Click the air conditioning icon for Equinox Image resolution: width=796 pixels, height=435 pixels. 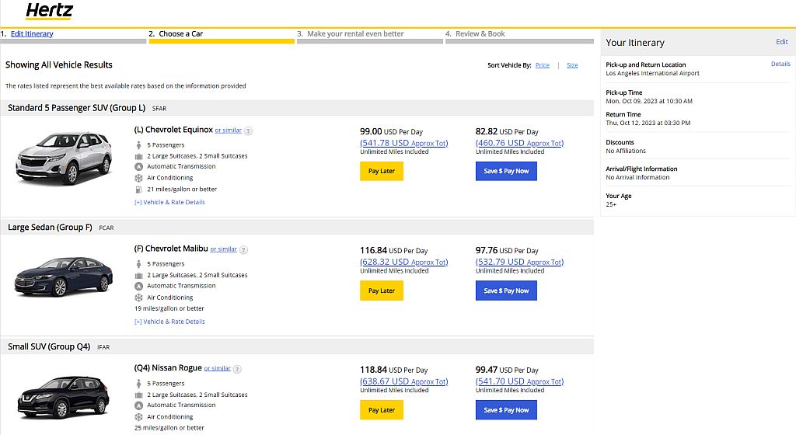138,178
